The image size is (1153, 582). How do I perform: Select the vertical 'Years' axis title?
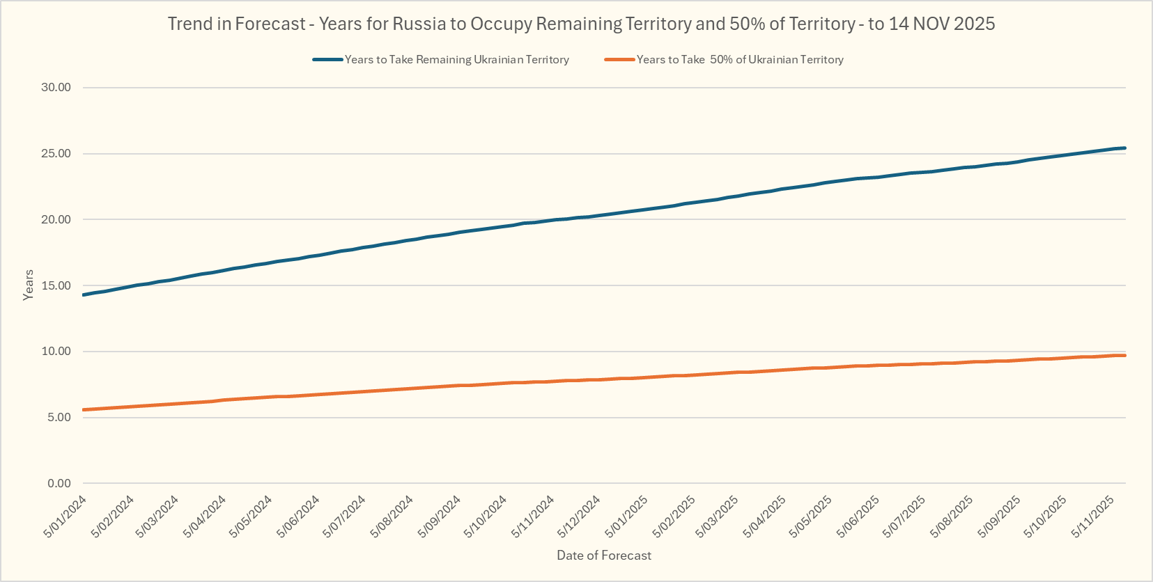click(x=29, y=285)
